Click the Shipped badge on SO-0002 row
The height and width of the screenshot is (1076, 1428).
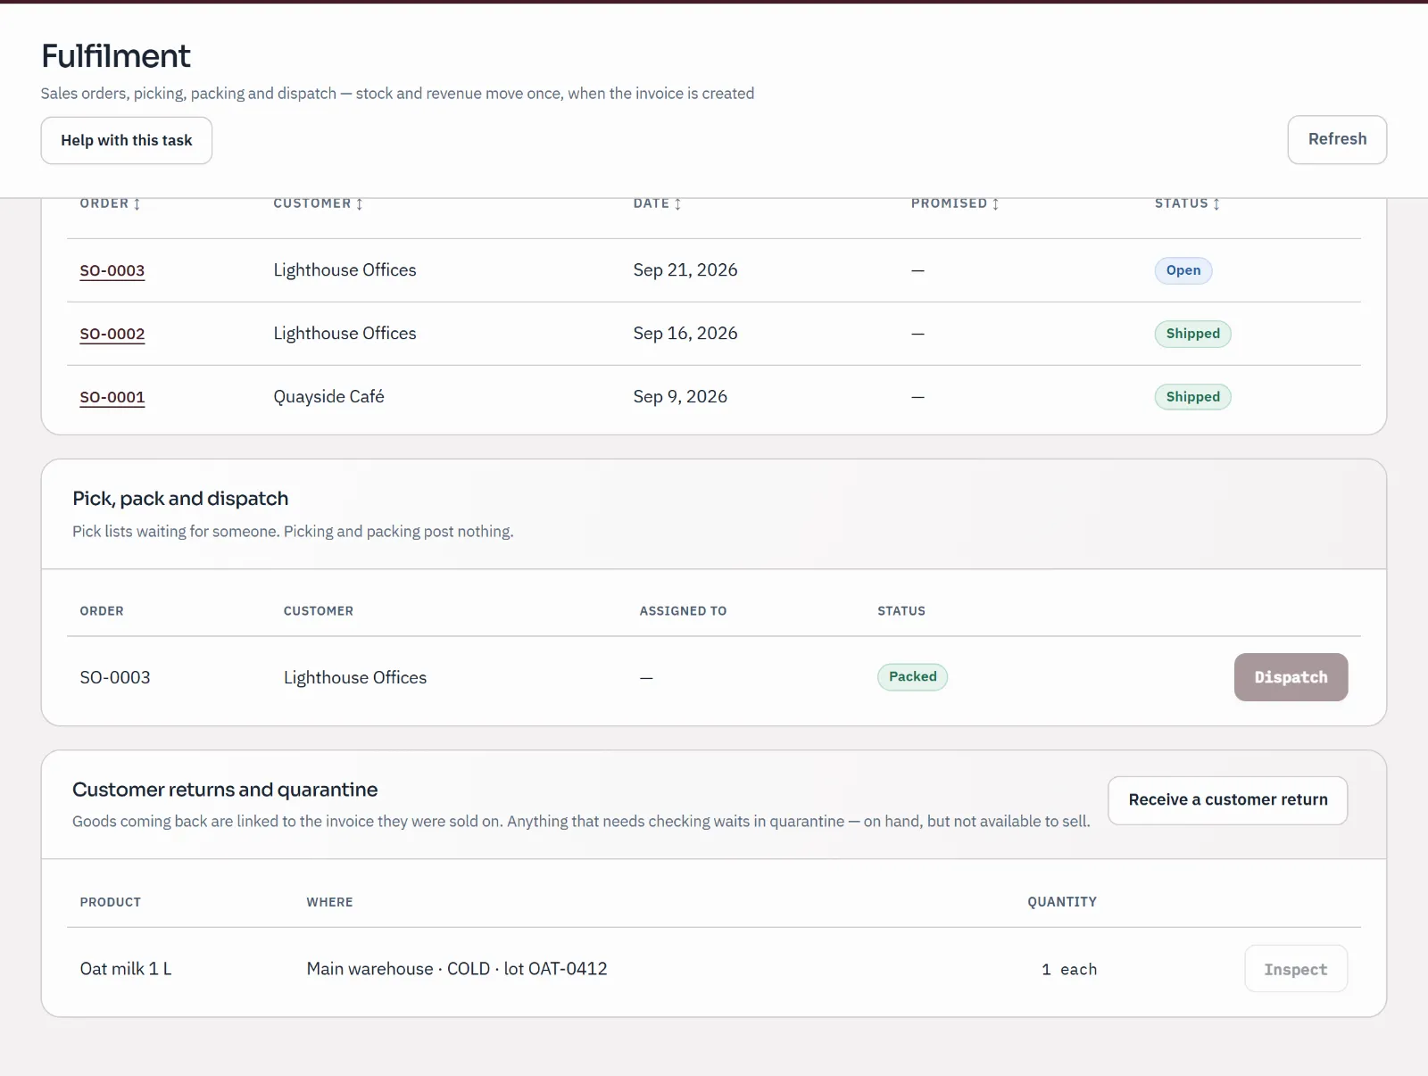point(1192,334)
